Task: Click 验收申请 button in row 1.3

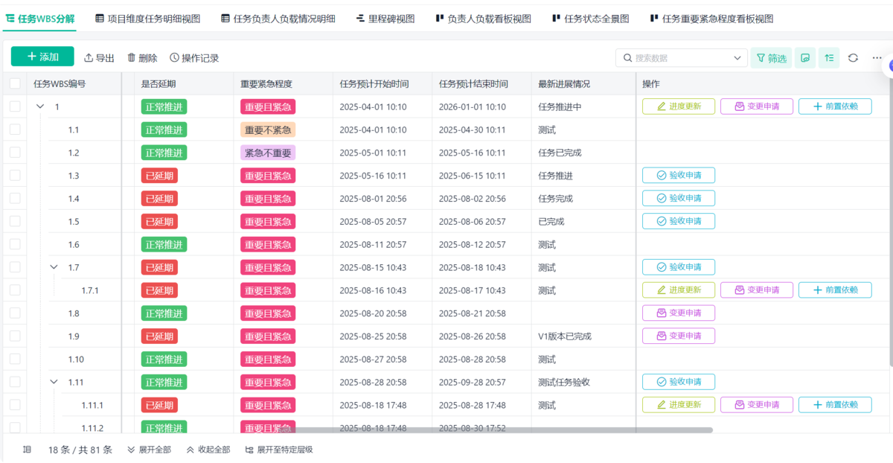Action: pyautogui.click(x=679, y=176)
